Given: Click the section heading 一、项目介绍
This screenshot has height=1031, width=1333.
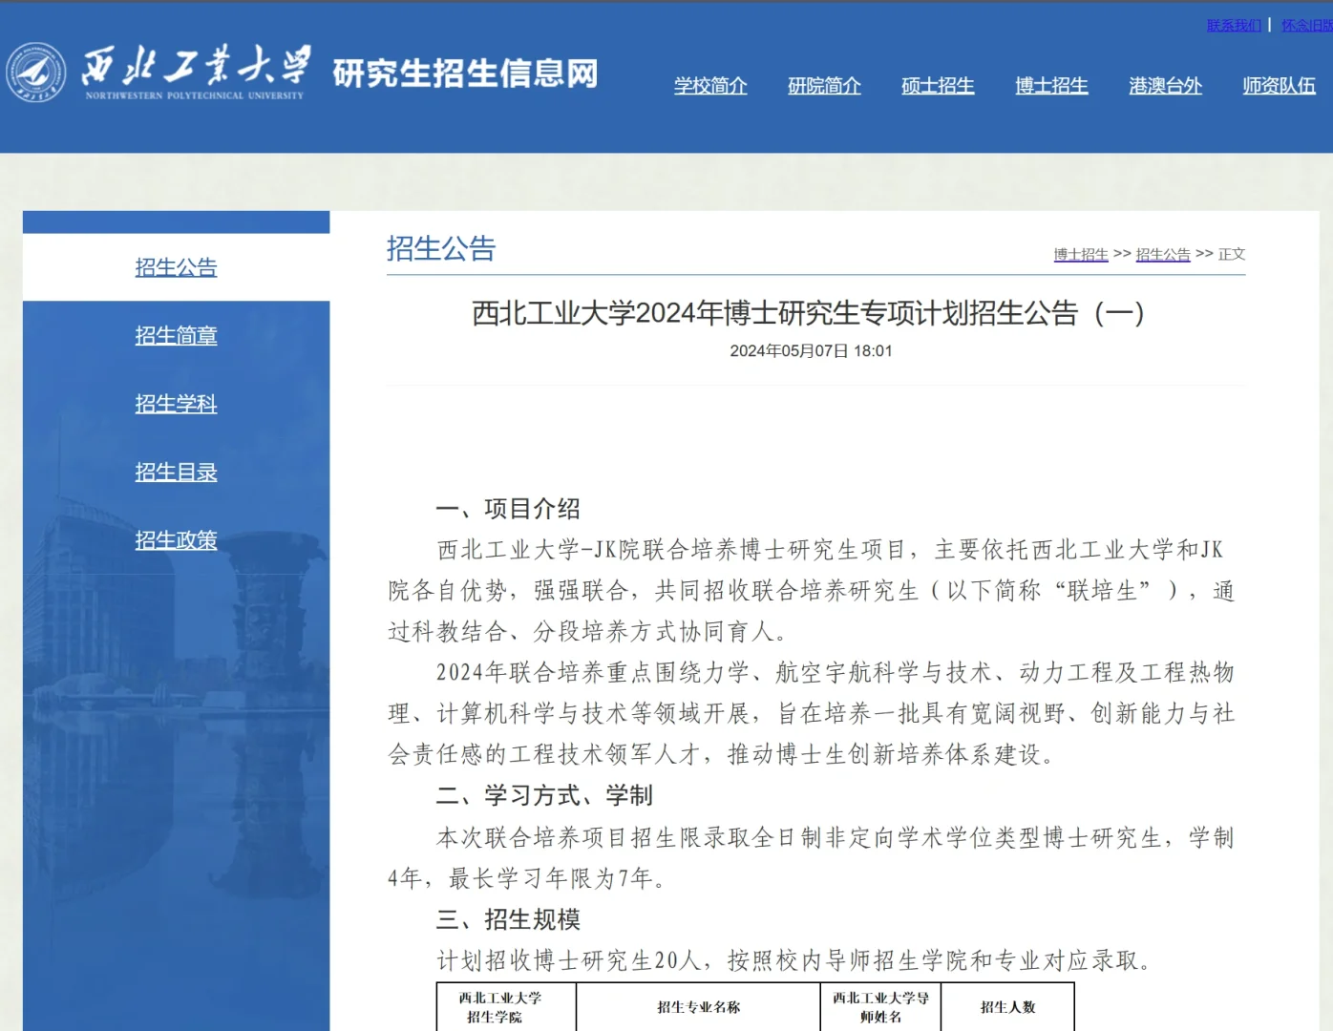Looking at the screenshot, I should point(508,509).
